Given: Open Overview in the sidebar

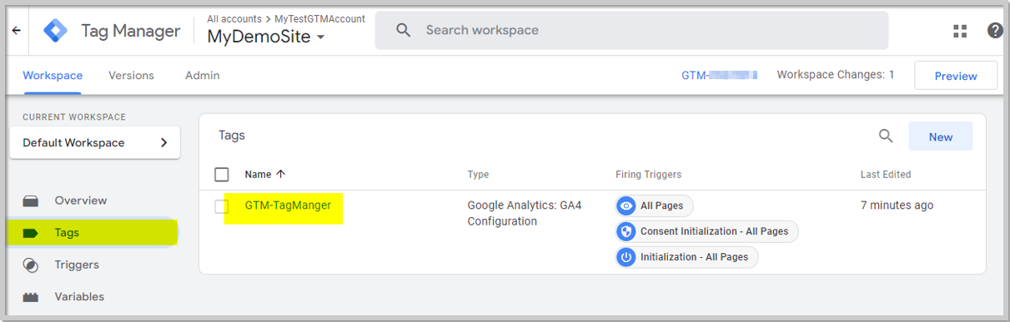Looking at the screenshot, I should 81,201.
